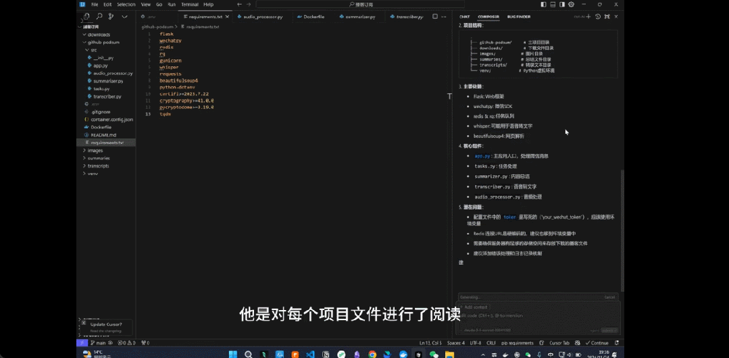Show more sidebar views chevron

[124, 16]
